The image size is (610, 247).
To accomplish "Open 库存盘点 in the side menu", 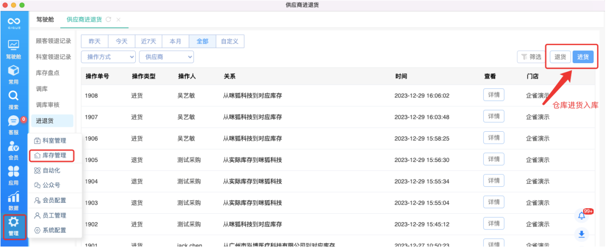I will click(48, 73).
